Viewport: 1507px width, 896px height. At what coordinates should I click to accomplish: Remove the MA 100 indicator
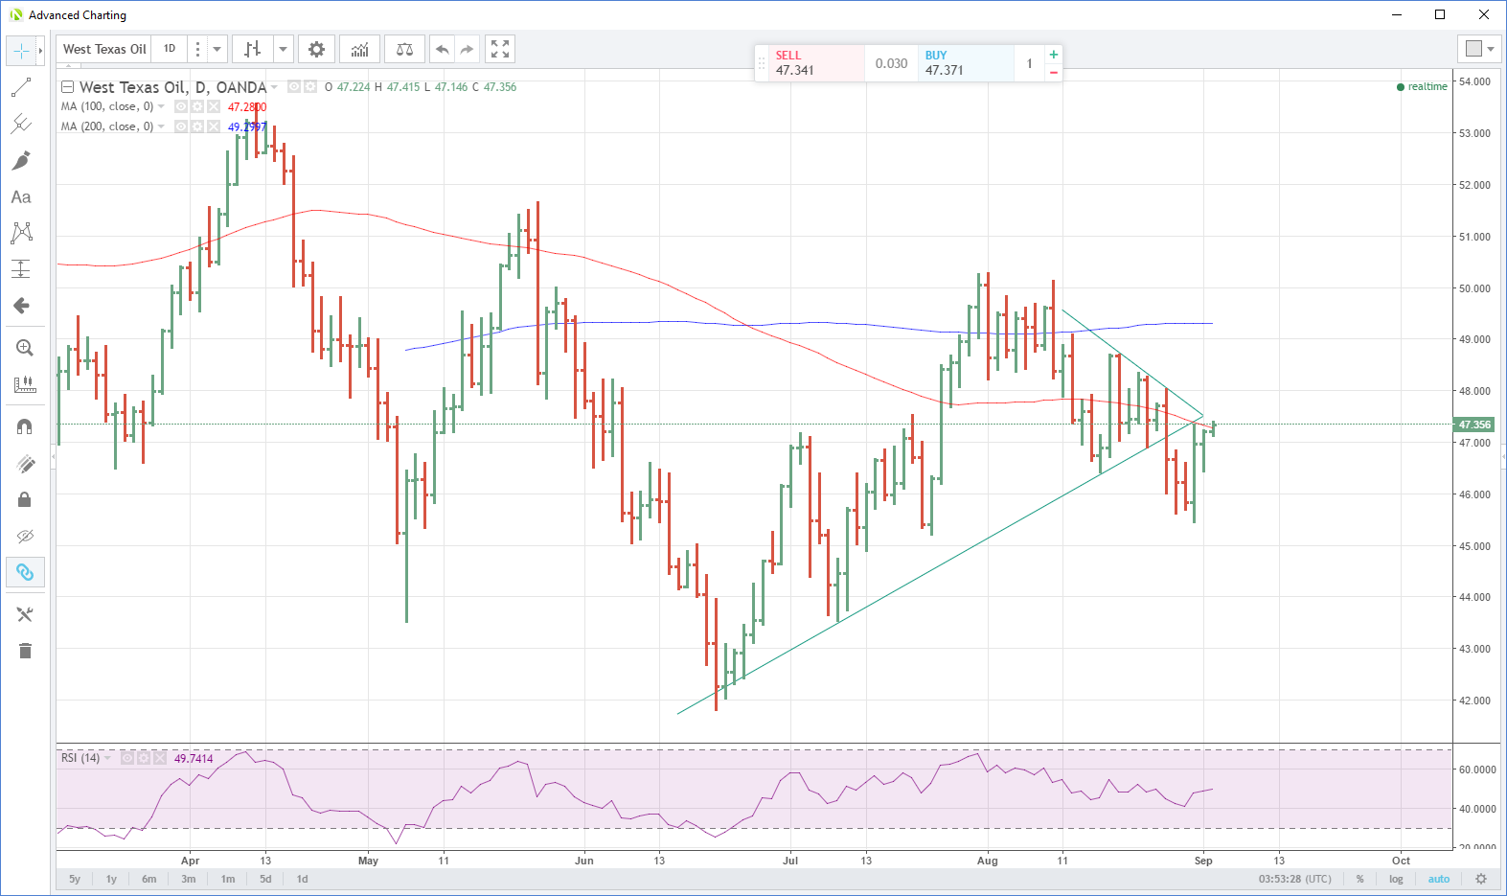click(x=214, y=106)
